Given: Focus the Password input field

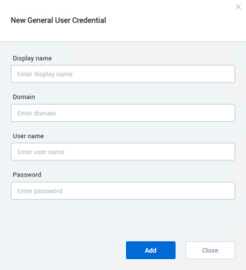Looking at the screenshot, I should click(123, 191).
